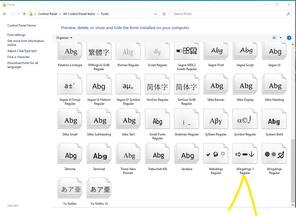This screenshot has width=296, height=216.
Task: Select the Symbol Regular font icon
Action: click(x=245, y=119)
